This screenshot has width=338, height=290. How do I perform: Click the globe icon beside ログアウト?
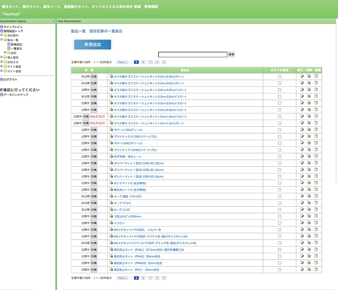(2, 80)
